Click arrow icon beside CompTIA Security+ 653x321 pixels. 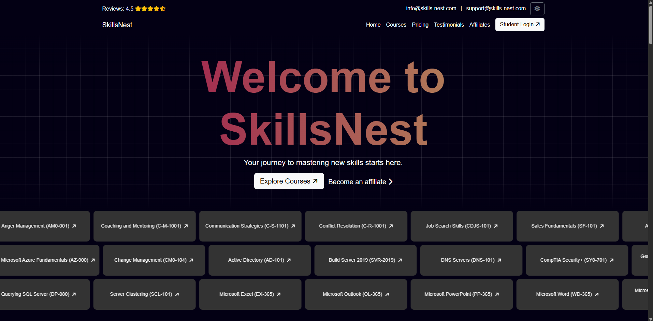(x=612, y=260)
